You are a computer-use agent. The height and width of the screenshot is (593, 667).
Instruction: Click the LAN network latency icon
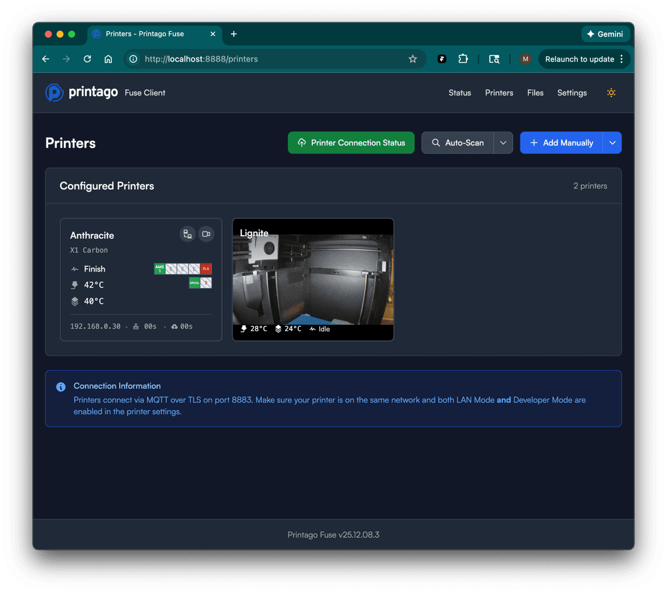[135, 326]
